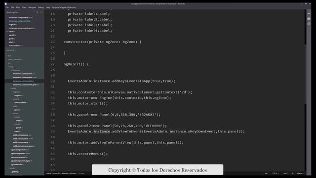Click the Brackets app icon in title bar

point(6,3)
